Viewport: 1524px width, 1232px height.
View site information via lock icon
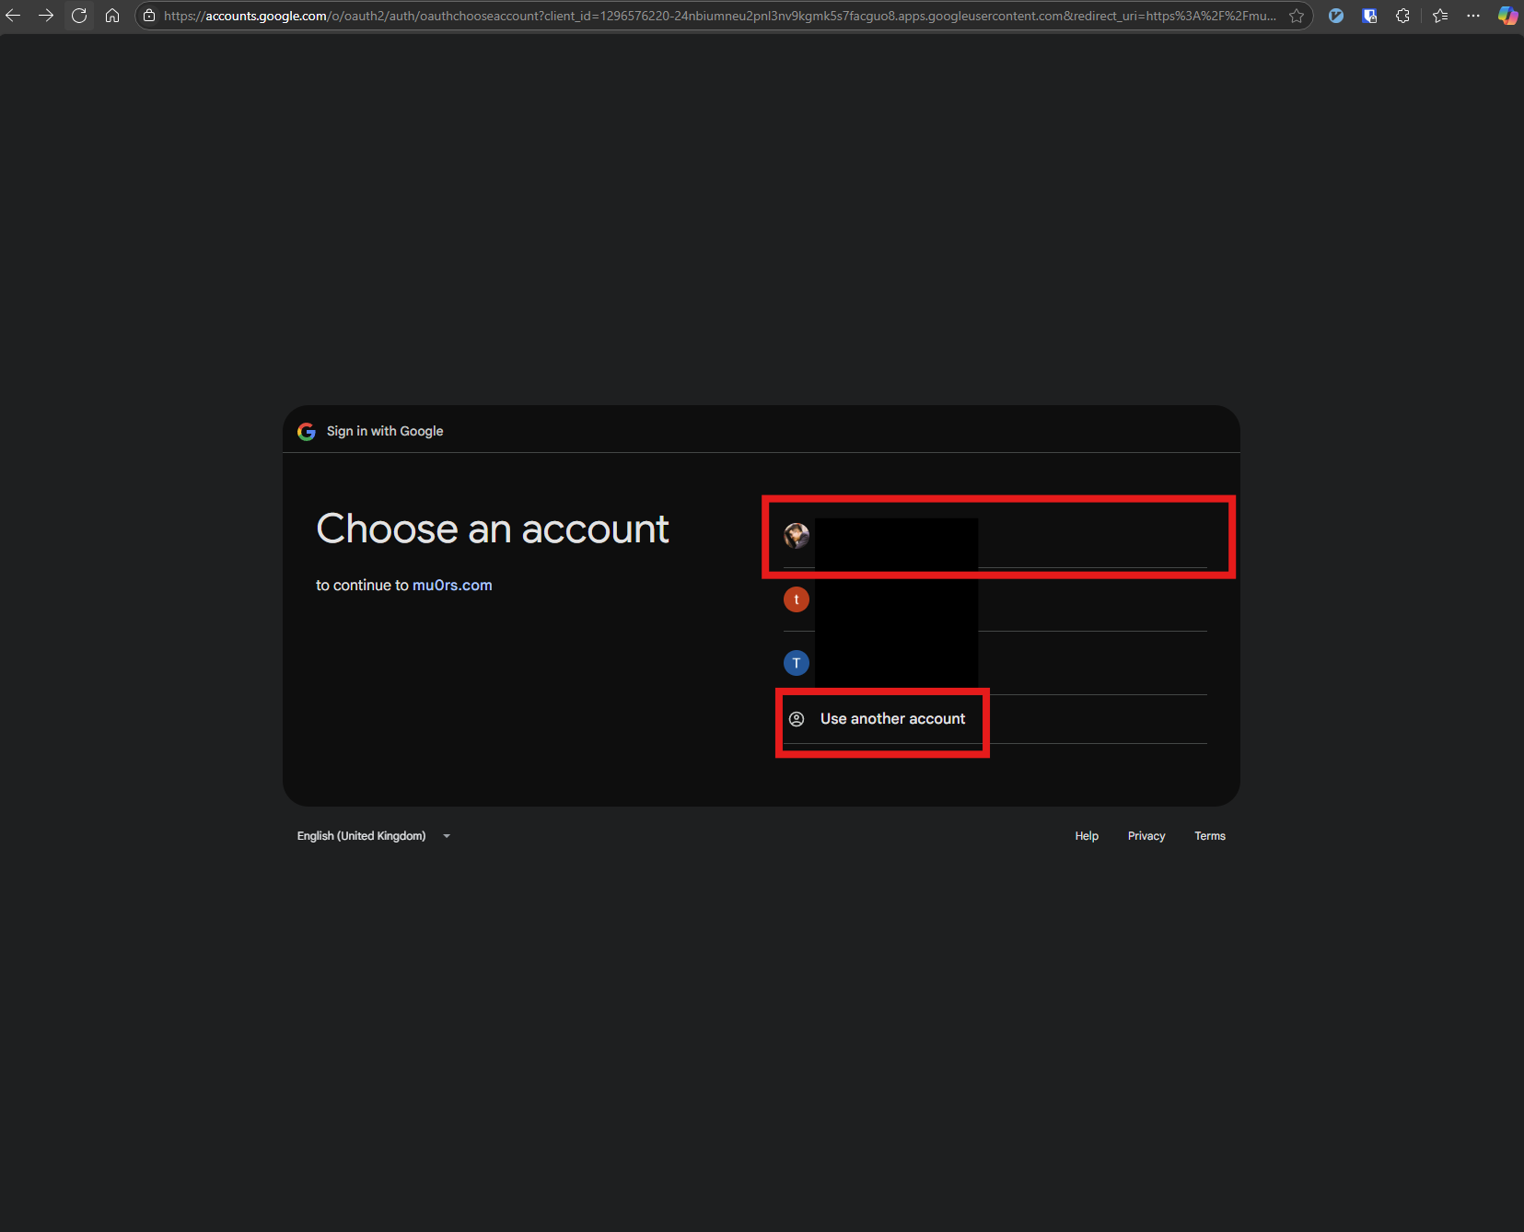[x=149, y=16]
